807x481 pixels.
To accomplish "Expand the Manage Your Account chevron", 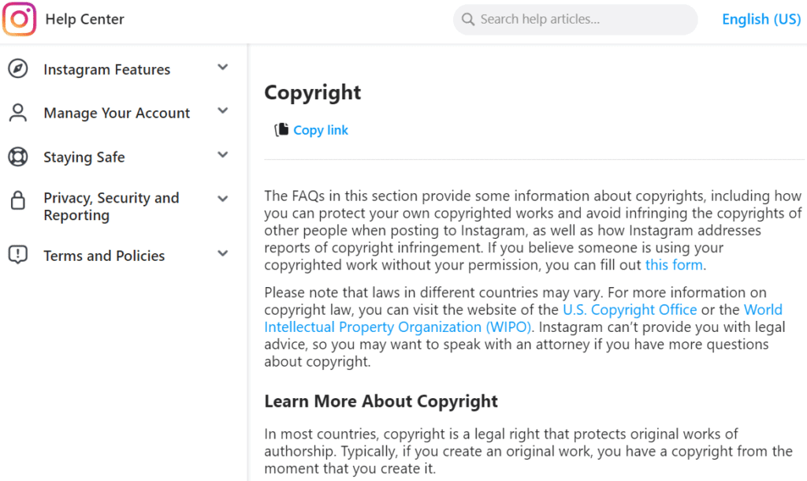I will pyautogui.click(x=223, y=111).
